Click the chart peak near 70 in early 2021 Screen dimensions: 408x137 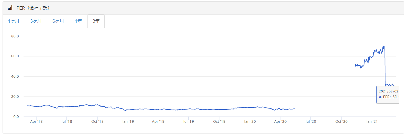click(383, 46)
